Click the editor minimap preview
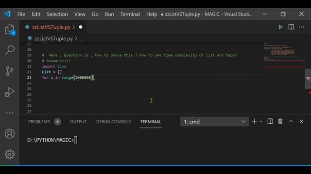 coord(284,55)
